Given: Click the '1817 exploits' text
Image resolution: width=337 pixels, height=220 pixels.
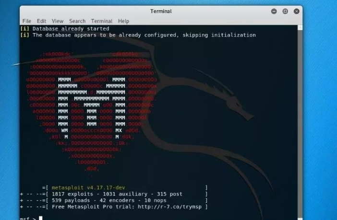Looking at the screenshot, I should [72, 194].
